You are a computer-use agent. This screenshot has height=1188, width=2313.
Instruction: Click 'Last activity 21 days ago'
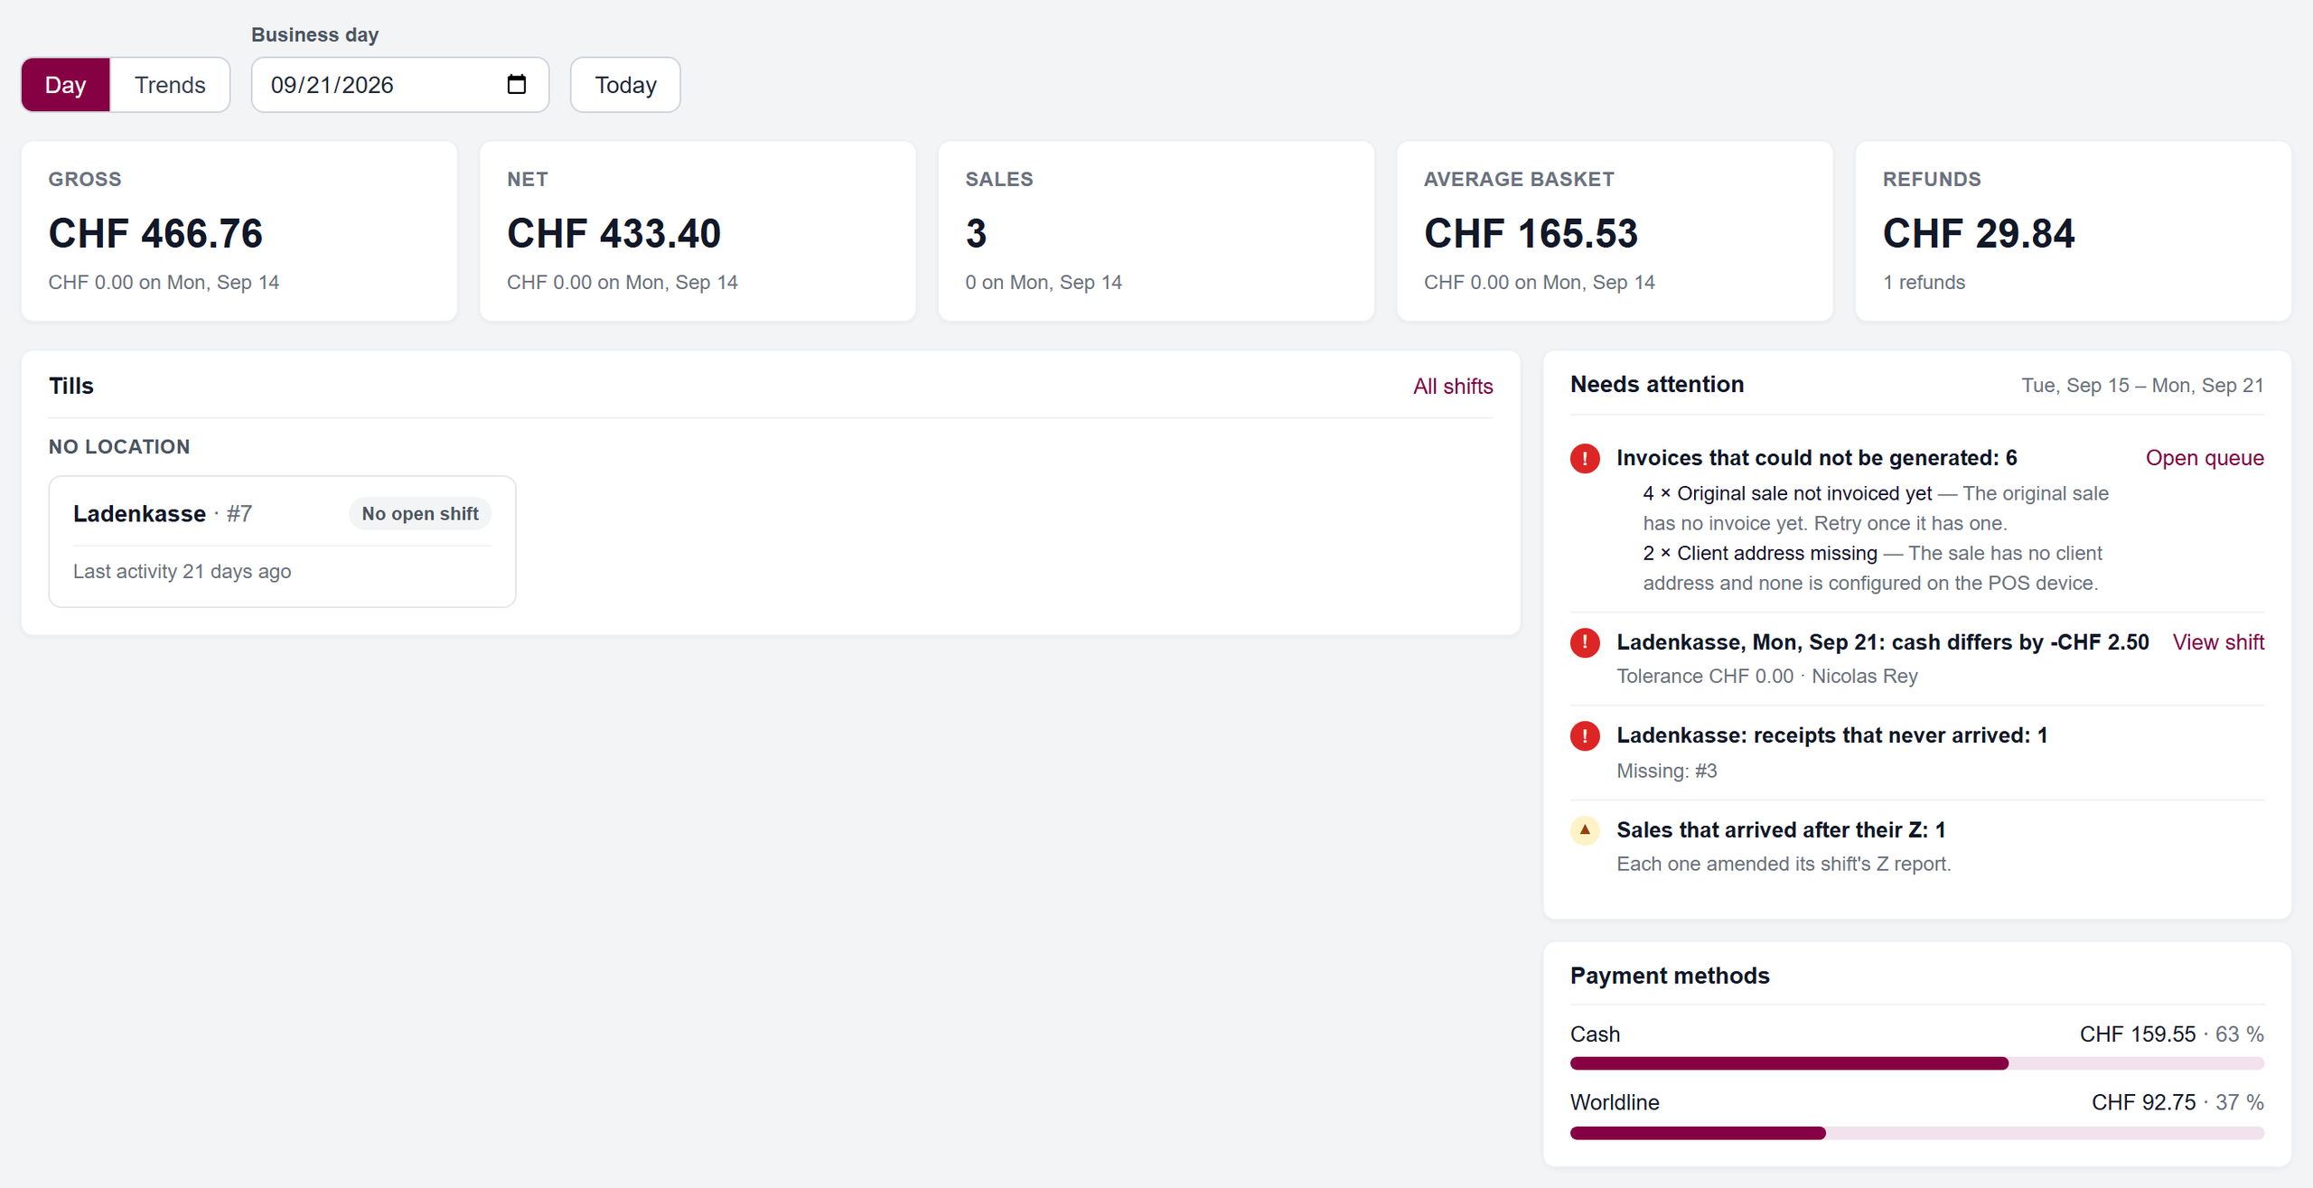point(182,571)
